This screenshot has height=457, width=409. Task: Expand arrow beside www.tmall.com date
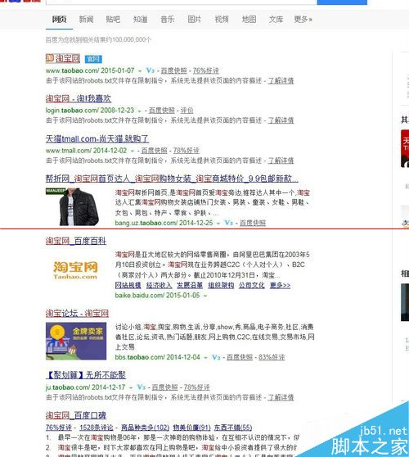[x=133, y=151]
